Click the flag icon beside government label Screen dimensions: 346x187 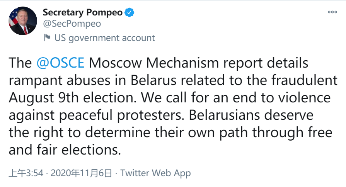click(47, 37)
